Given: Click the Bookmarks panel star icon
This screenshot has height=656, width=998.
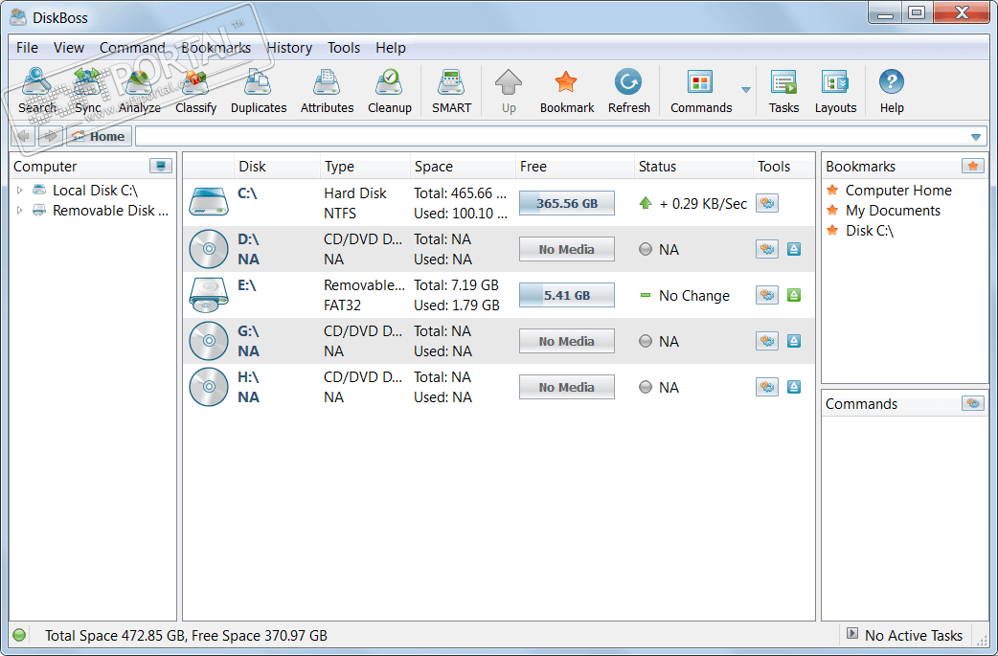Looking at the screenshot, I should point(972,166).
